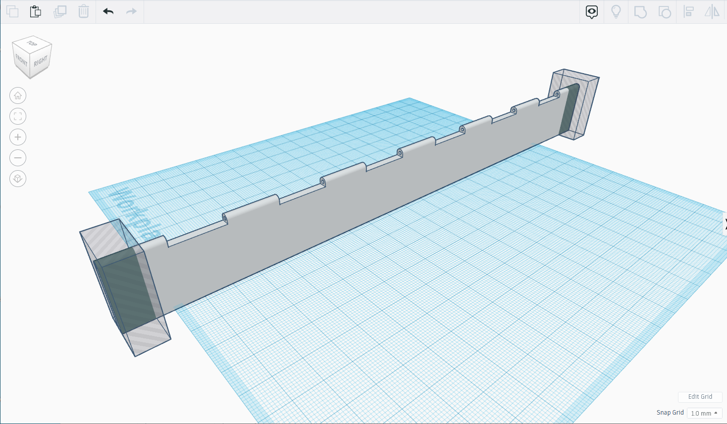The image size is (727, 424).
Task: Activate the Mirror tool
Action: point(712,12)
